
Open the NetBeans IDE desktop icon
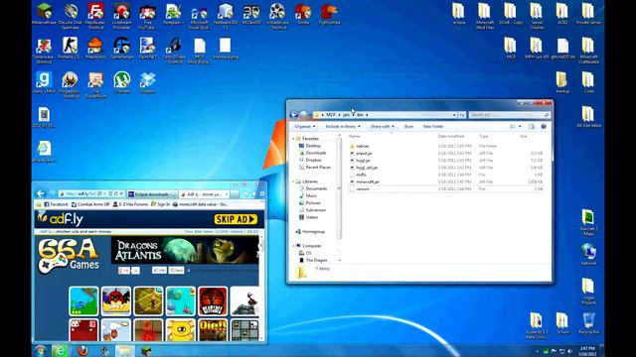point(226,16)
